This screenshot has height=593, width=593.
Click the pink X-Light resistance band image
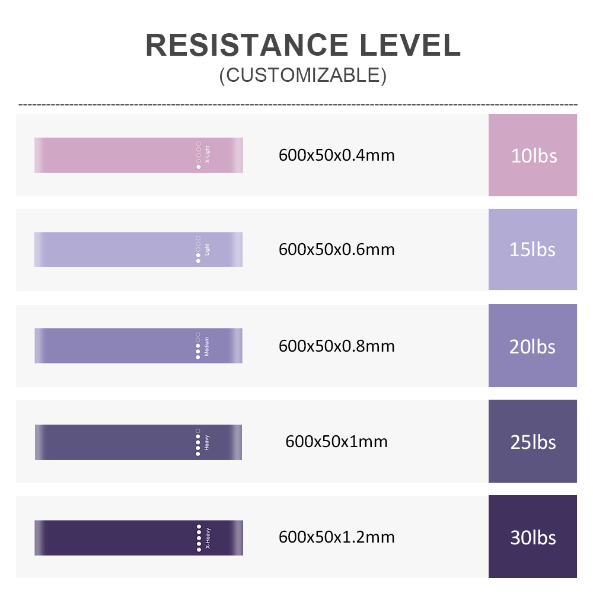(138, 155)
